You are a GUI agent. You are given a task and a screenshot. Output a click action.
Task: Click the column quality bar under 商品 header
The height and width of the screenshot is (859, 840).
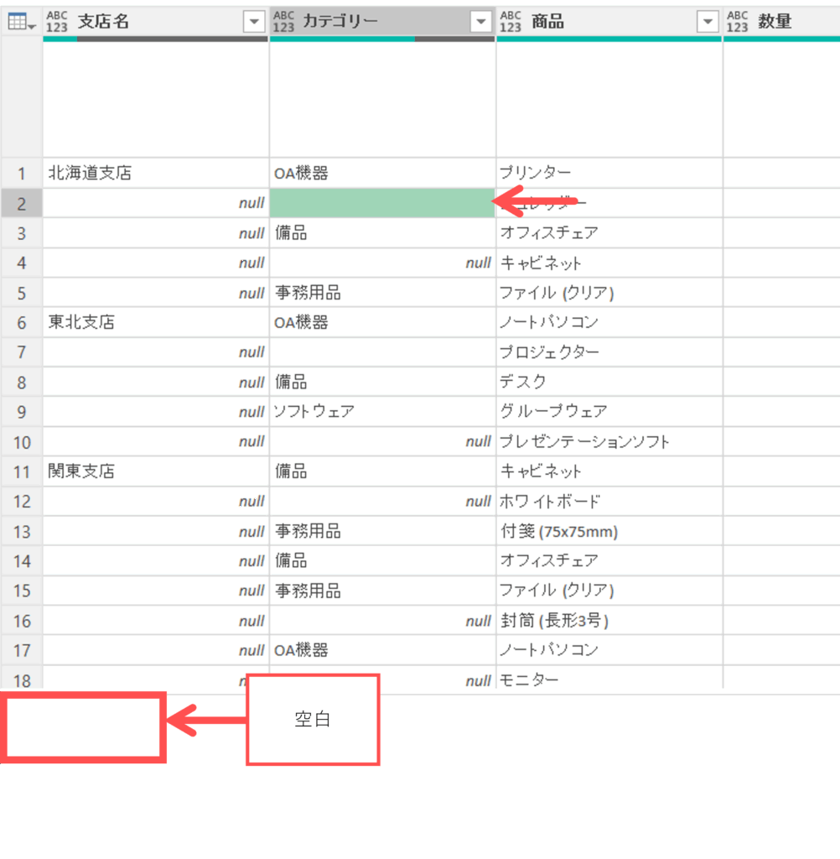point(609,39)
